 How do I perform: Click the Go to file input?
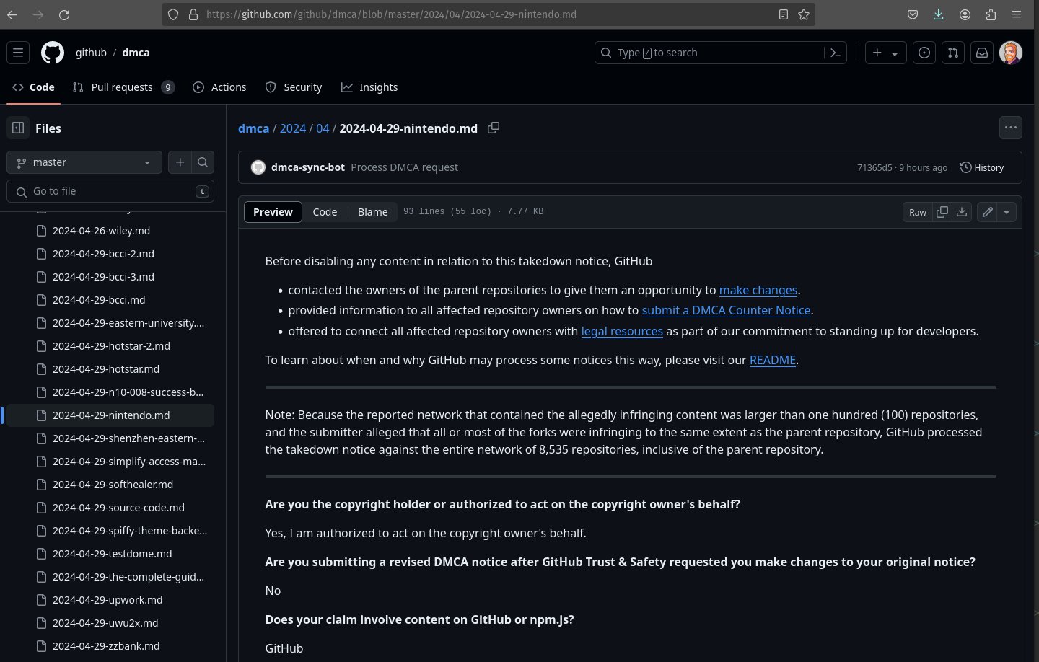(110, 191)
